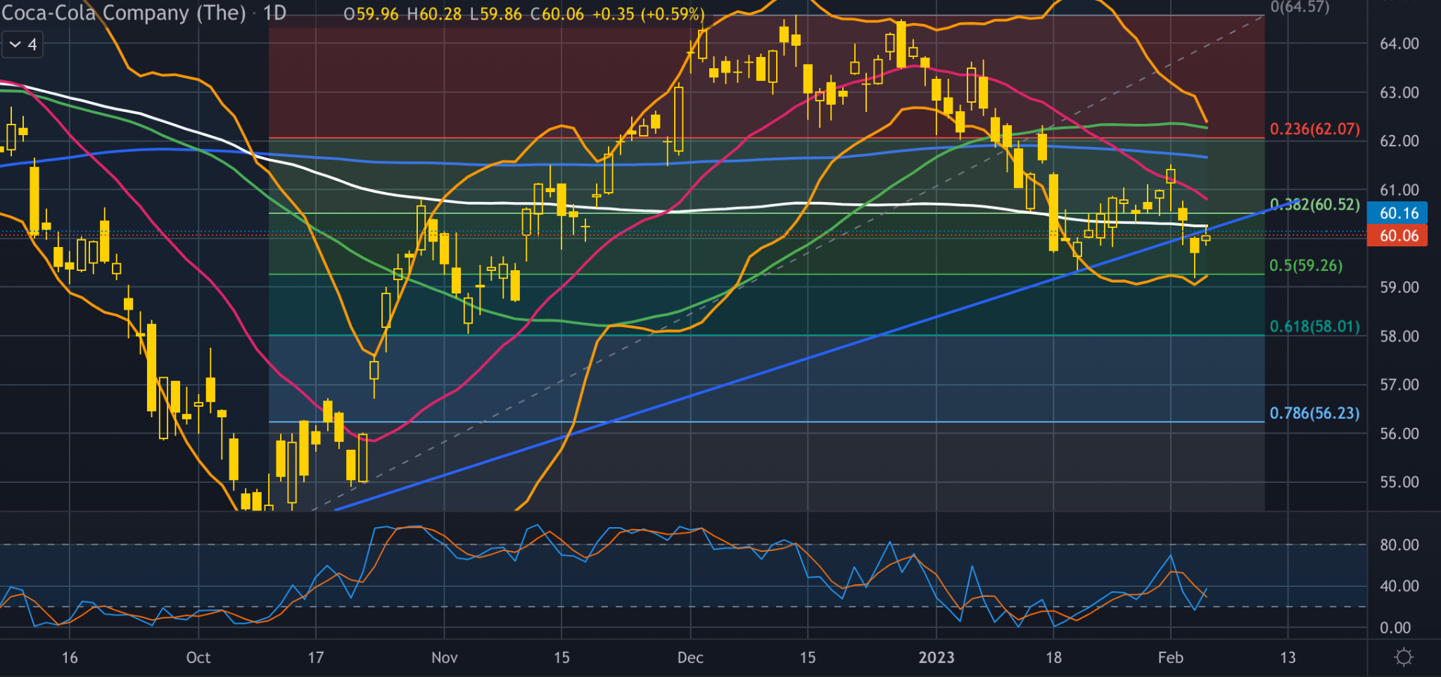
Task: Click the 80.00 oscillator axis value
Action: (1399, 545)
